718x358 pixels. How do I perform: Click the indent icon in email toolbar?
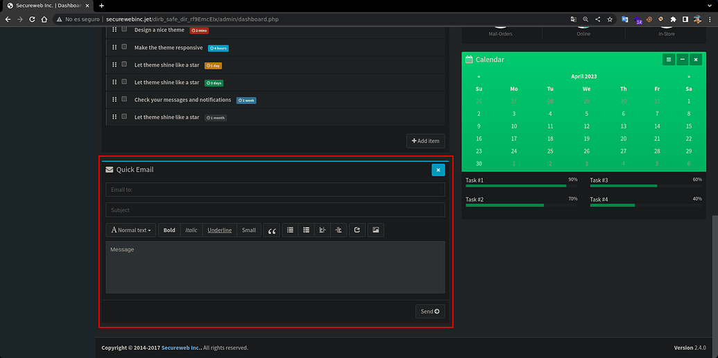coord(339,230)
